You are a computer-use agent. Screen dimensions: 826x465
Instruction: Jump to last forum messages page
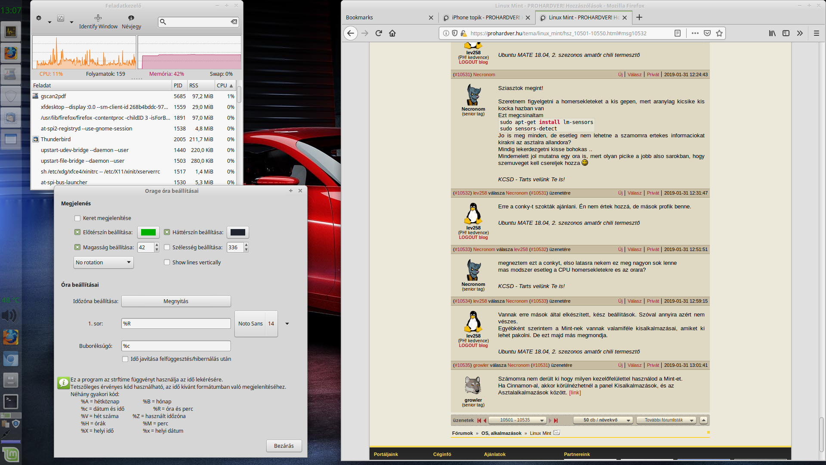(556, 421)
